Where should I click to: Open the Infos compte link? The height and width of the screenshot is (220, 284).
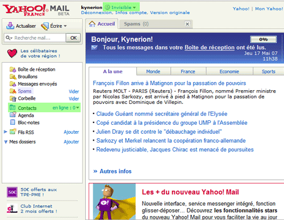[131, 12]
